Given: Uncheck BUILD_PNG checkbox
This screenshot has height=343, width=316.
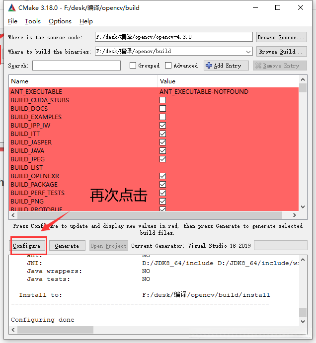Looking at the screenshot, I should (162, 201).
